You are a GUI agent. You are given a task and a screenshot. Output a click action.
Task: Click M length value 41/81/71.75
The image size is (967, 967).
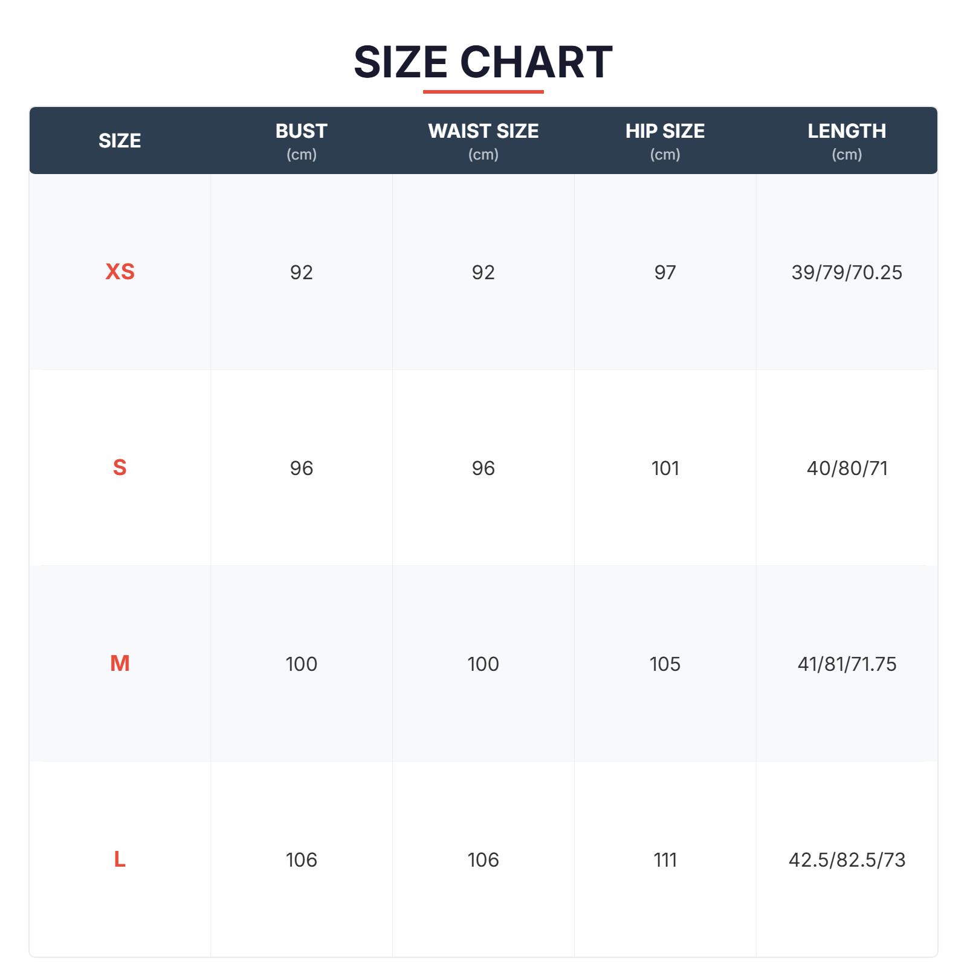click(x=846, y=664)
